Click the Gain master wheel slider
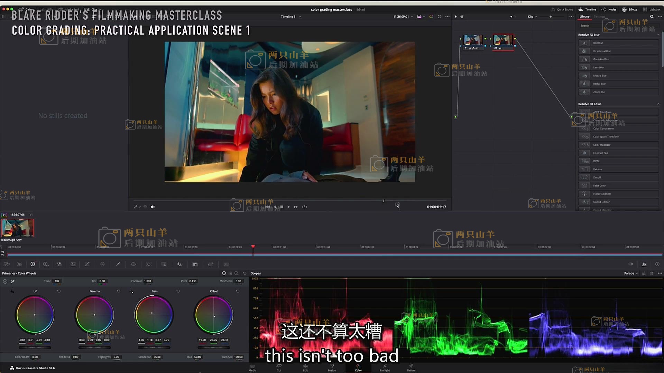Viewport: 664px width, 373px height. point(154,347)
